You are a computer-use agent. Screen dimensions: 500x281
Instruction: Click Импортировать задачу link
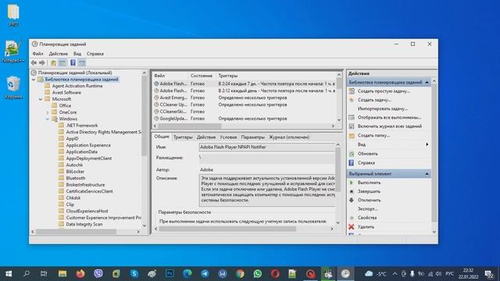tap(383, 108)
